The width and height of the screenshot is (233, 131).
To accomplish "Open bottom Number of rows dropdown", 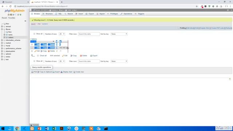I will click(x=62, y=61).
